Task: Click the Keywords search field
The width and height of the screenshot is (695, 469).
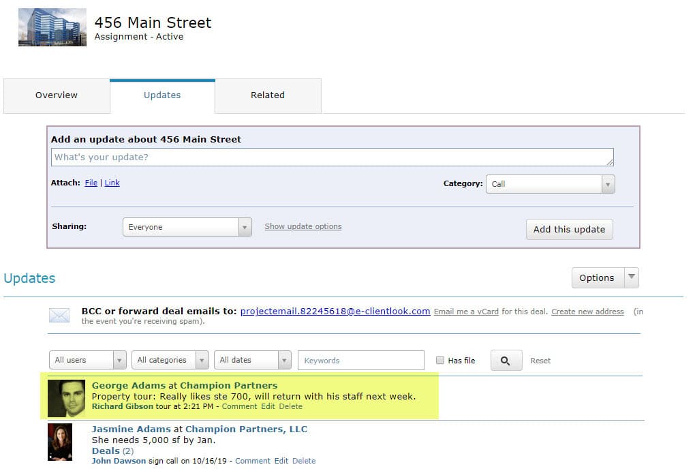Action: [361, 361]
